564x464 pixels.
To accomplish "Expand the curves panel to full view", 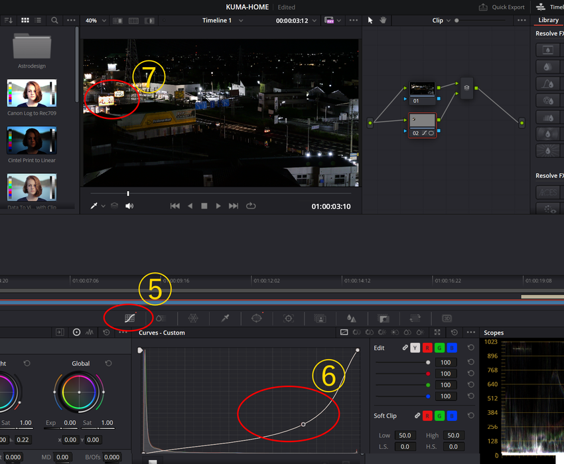I will [437, 333].
